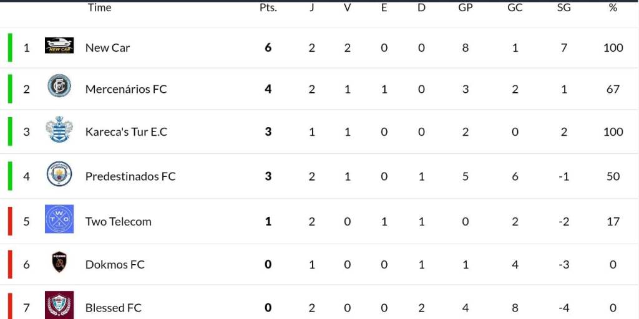Click the Kareca's Tur E.C name
This screenshot has height=319, width=639.
coord(126,131)
